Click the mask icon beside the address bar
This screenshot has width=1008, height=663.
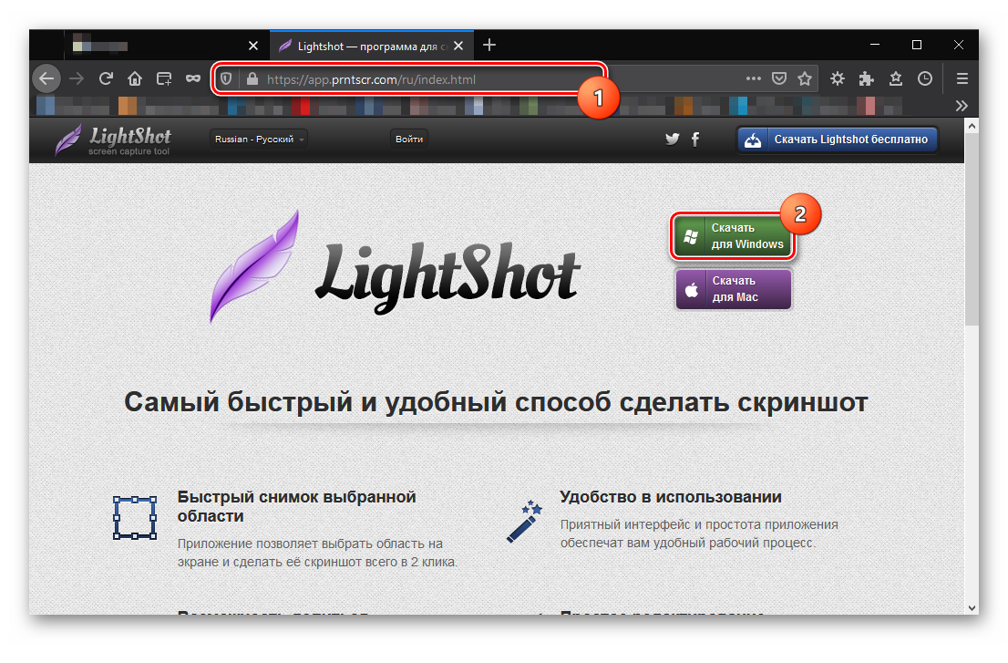point(193,79)
